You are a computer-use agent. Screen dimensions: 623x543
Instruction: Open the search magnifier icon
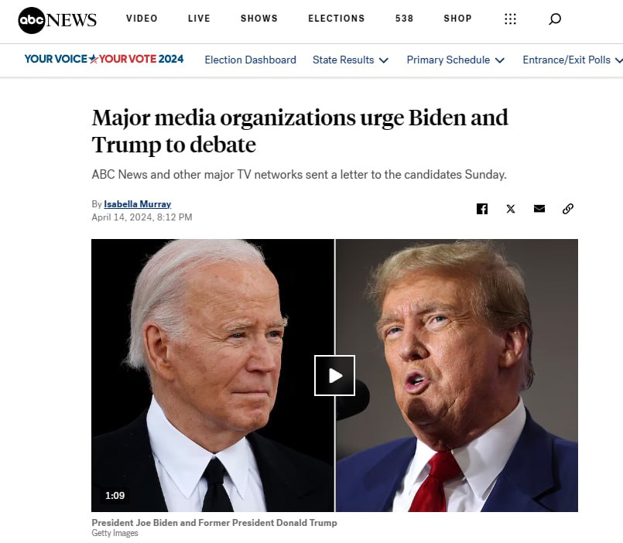tap(555, 19)
